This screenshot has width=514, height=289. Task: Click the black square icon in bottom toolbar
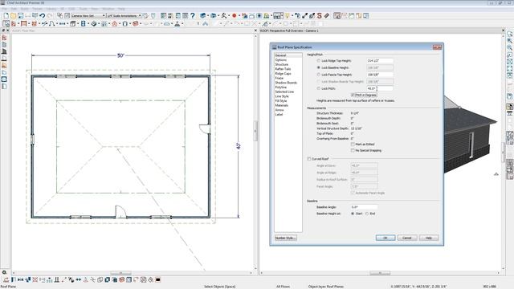point(157,280)
